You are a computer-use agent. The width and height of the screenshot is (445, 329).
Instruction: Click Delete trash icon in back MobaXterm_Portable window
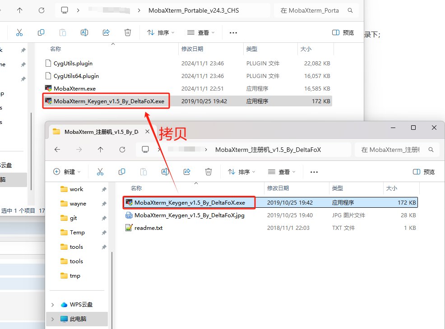(128, 32)
